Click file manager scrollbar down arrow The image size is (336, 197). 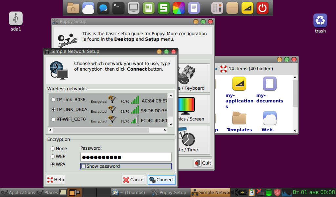coord(295,131)
